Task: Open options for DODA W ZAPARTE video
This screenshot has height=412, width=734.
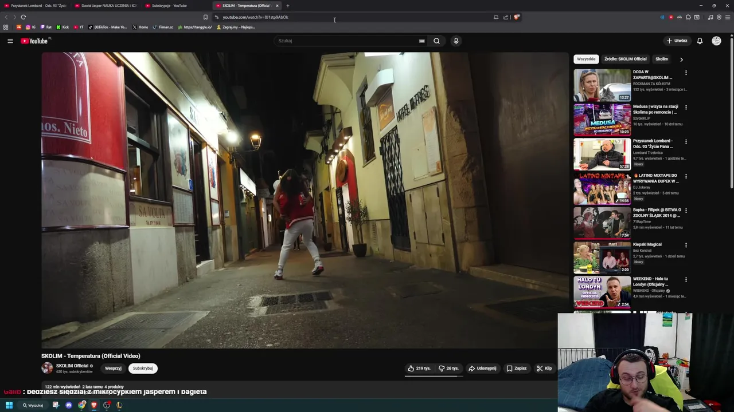Action: point(686,73)
